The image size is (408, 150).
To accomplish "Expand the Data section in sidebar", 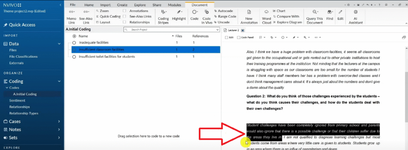I will pyautogui.click(x=59, y=44).
